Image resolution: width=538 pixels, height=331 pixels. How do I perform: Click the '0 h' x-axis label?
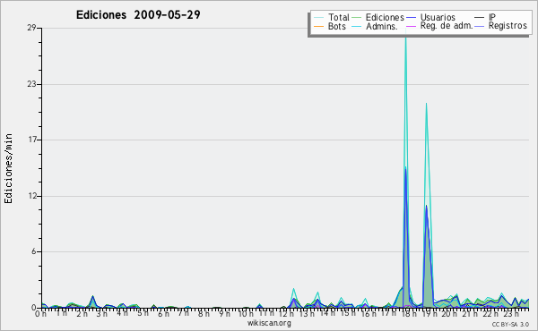pyautogui.click(x=40, y=314)
